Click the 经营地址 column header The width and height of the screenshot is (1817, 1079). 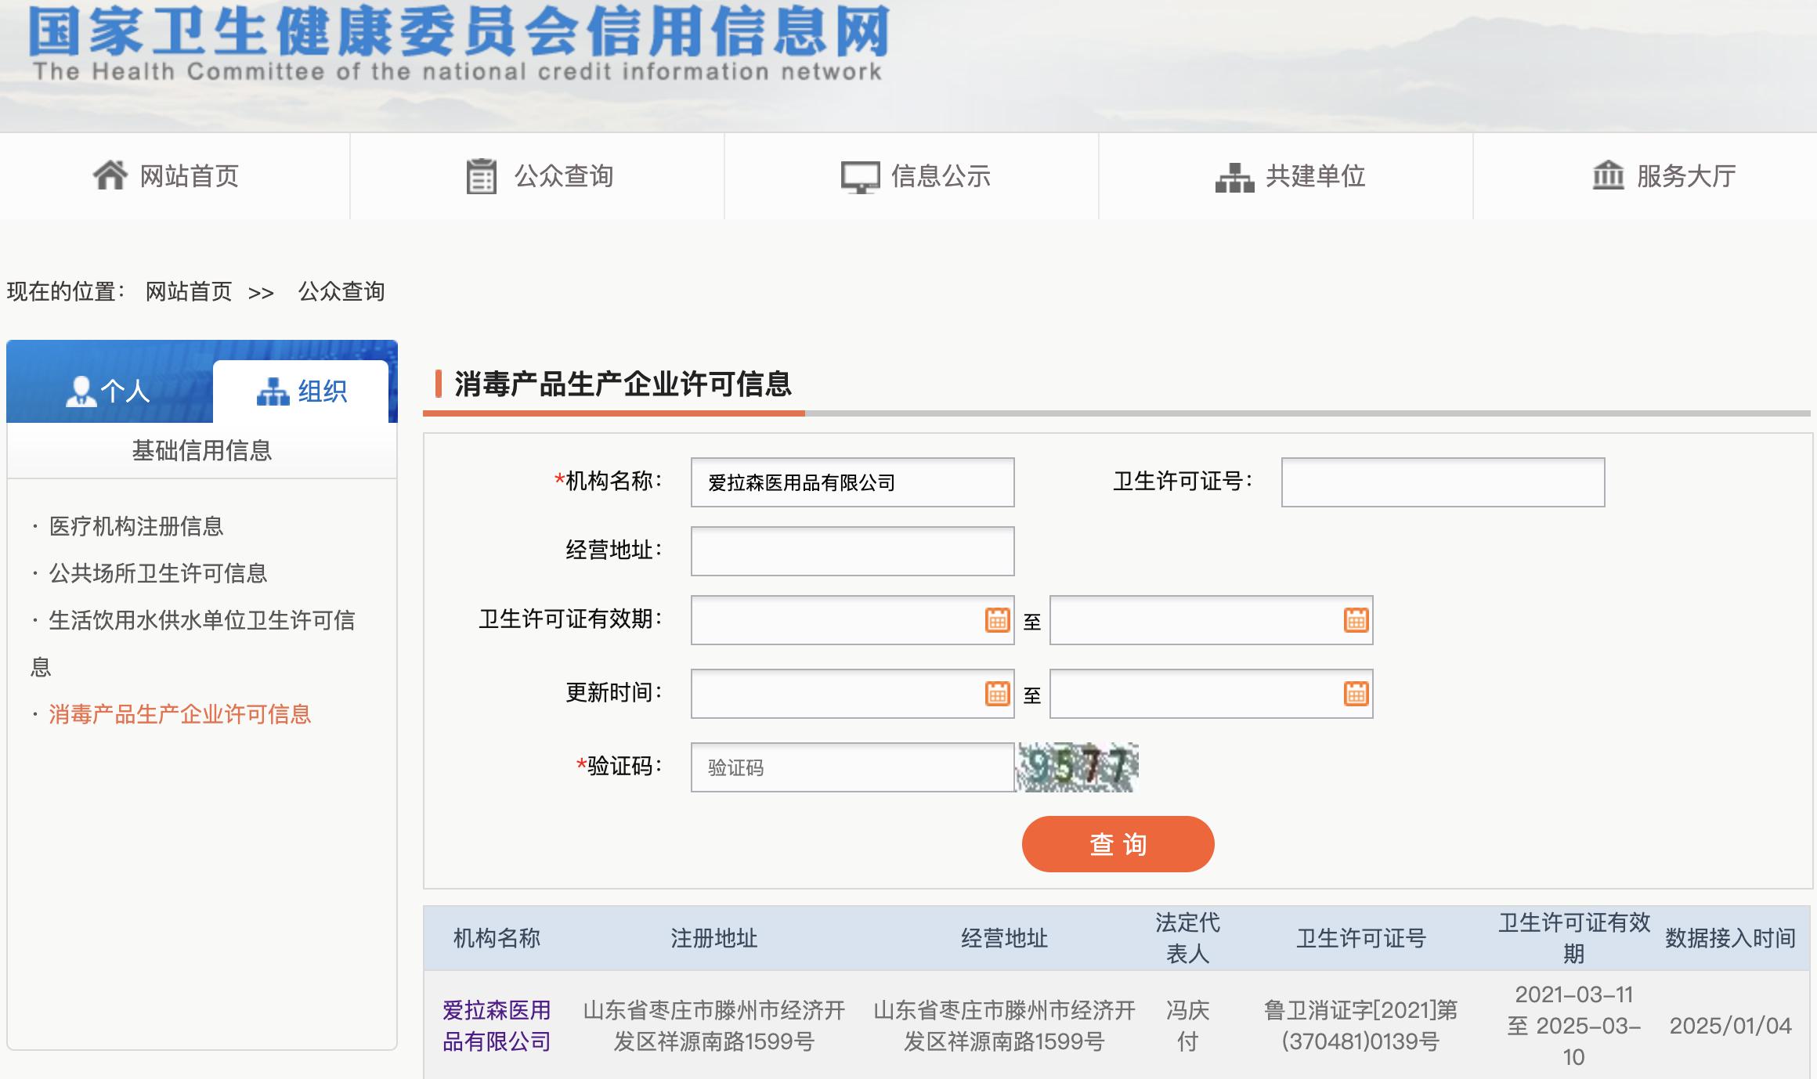(1004, 938)
